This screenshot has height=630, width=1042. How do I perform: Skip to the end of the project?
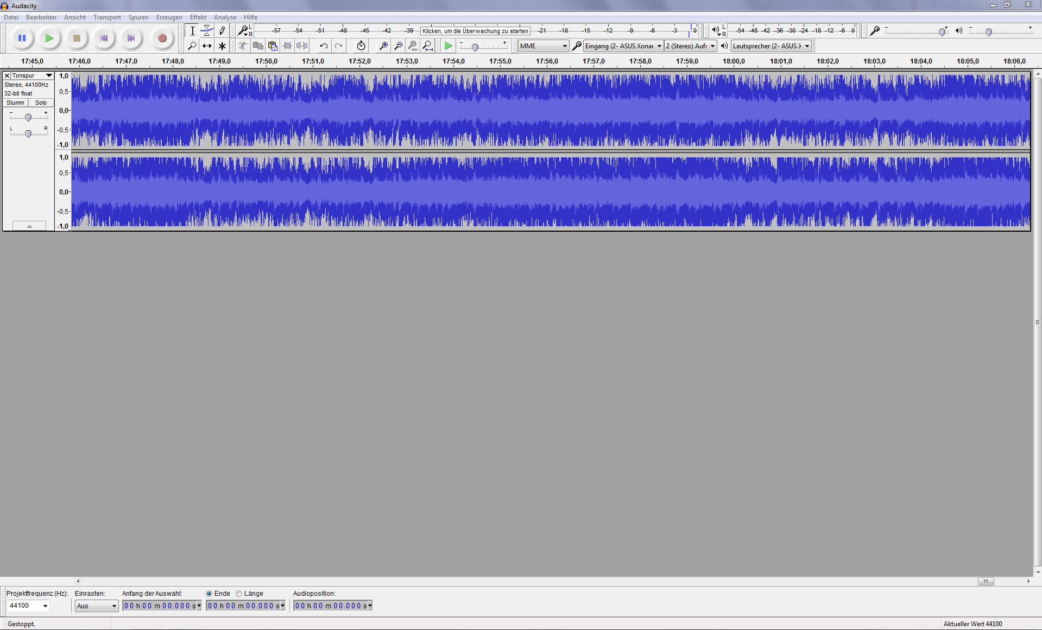point(131,38)
